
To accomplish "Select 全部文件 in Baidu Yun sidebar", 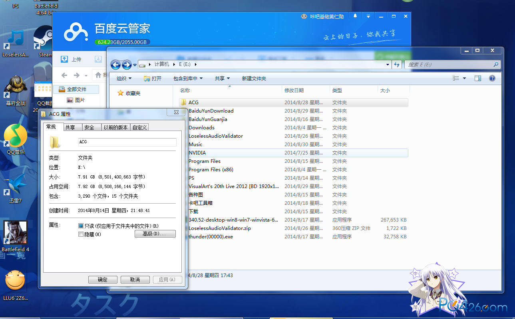I will (76, 89).
